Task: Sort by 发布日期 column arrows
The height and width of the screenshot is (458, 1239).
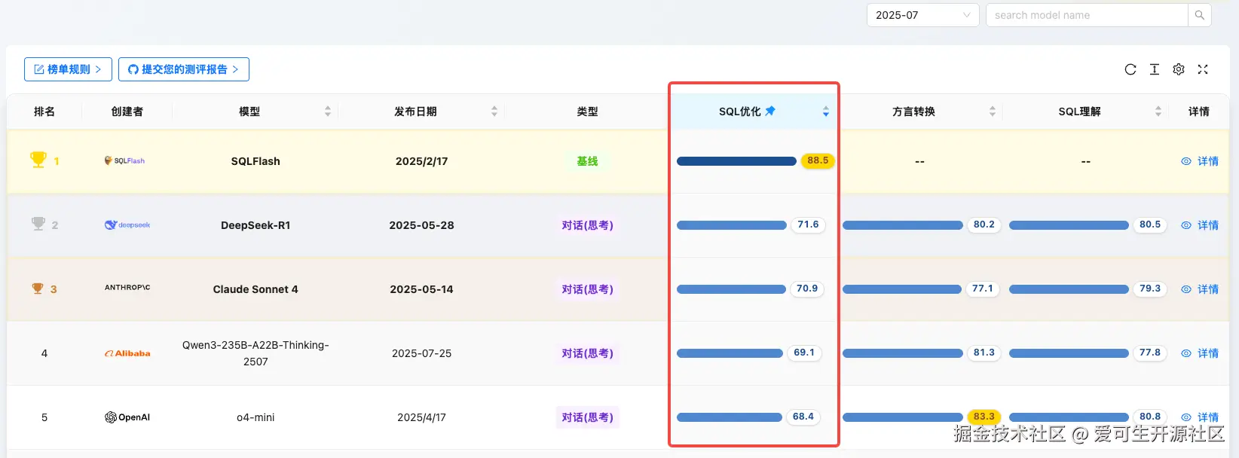Action: [x=494, y=111]
